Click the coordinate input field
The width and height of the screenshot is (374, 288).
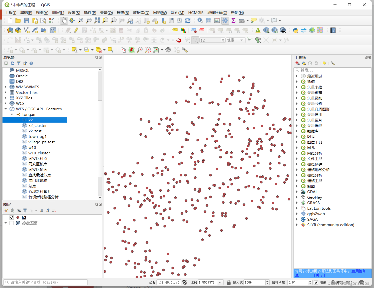(169, 282)
